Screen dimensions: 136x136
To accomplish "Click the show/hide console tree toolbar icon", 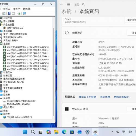I will click(x=4, y=13).
